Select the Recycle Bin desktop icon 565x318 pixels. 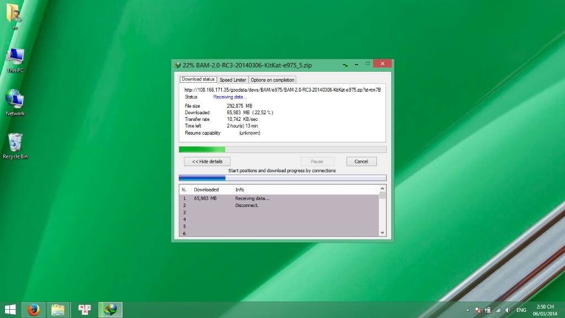click(15, 146)
